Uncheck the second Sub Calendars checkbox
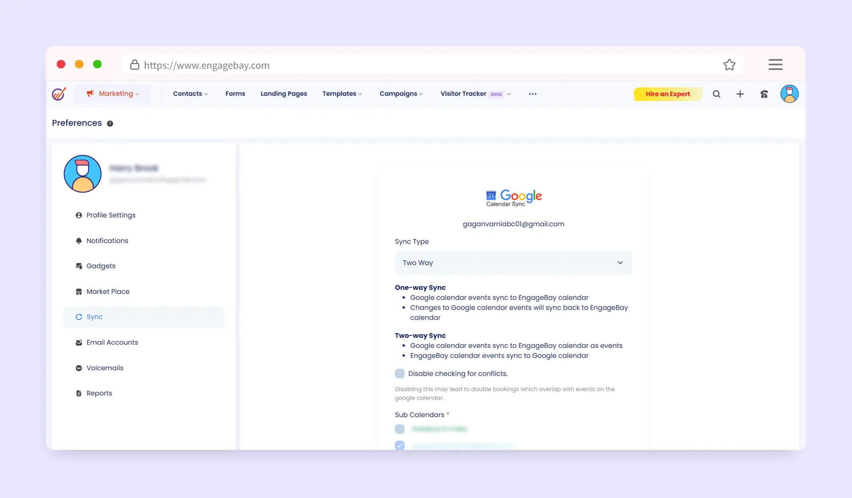This screenshot has width=852, height=498. (x=400, y=445)
